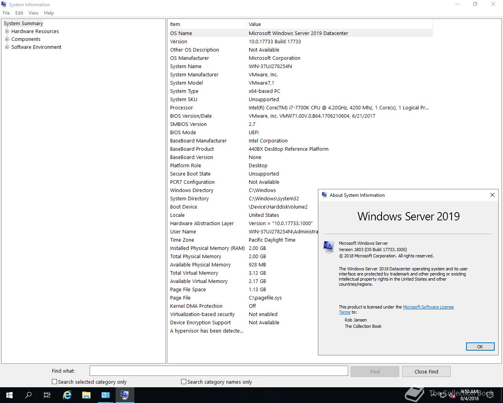Click value 'VMware7,1'
The width and height of the screenshot is (503, 403).
click(261, 83)
